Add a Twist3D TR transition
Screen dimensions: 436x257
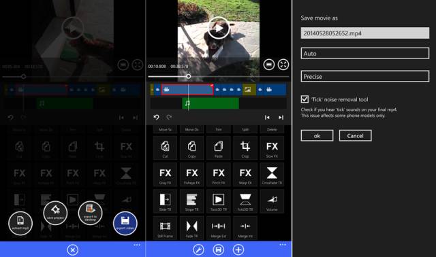pos(219,201)
